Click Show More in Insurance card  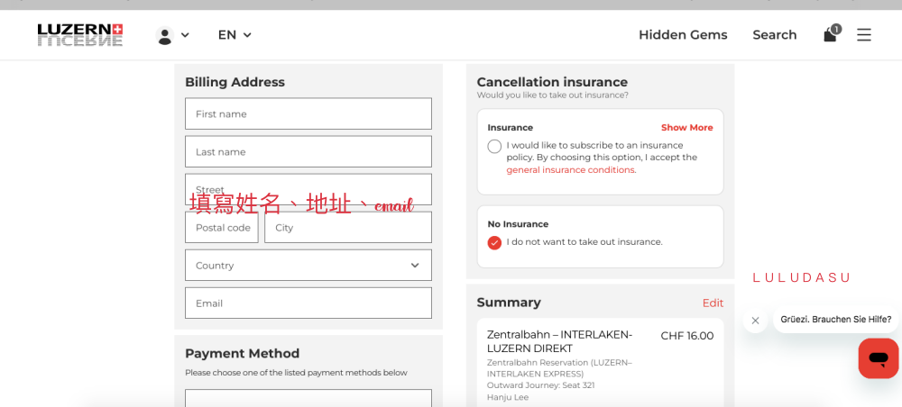point(686,128)
